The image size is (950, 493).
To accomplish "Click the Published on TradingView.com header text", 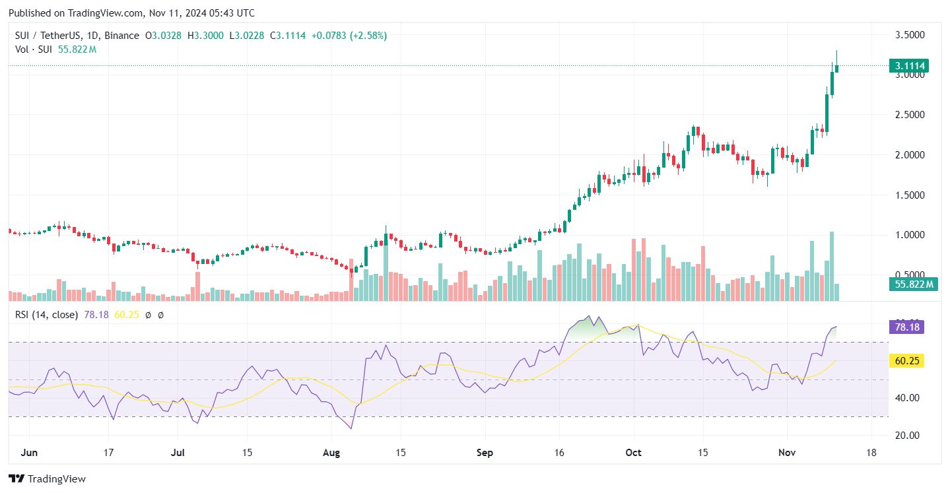I will pyautogui.click(x=131, y=13).
